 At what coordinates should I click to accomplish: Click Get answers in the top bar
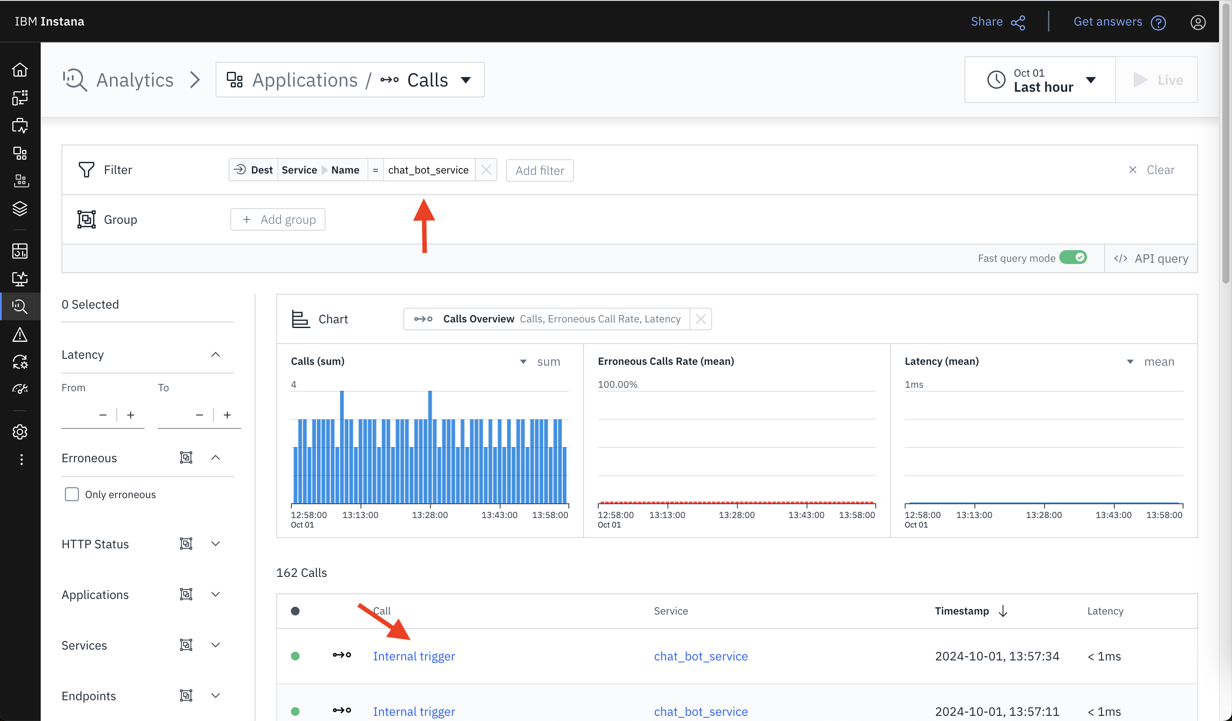[1108, 22]
